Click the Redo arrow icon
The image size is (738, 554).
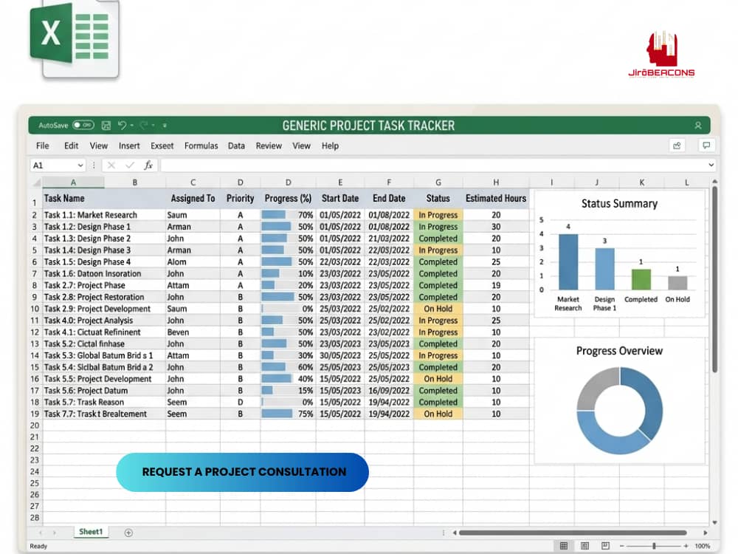click(144, 125)
